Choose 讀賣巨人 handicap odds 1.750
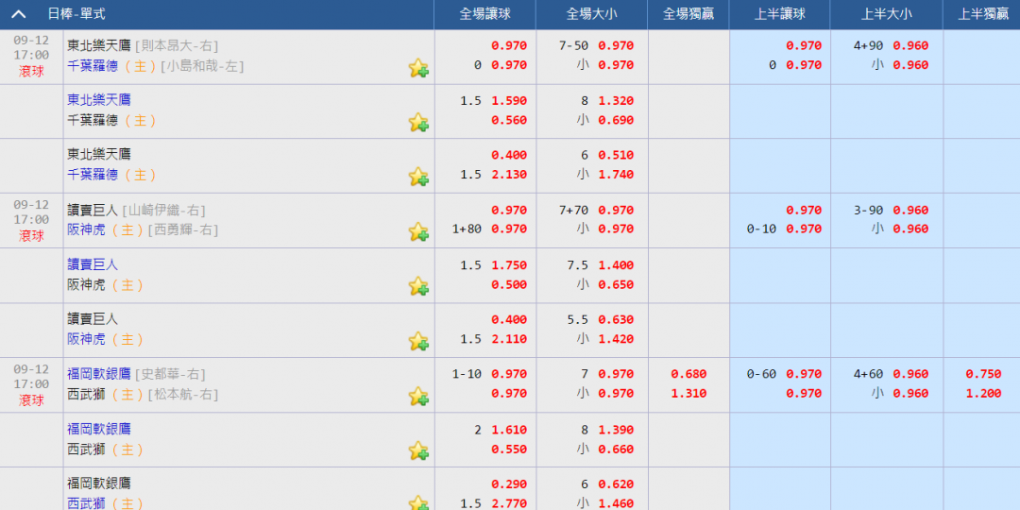 tap(509, 265)
